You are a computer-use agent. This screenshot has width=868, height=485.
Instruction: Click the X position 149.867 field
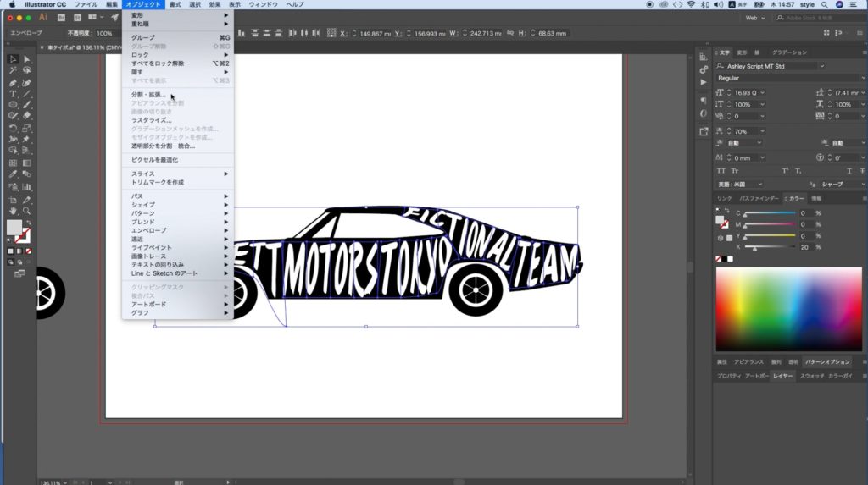click(375, 34)
